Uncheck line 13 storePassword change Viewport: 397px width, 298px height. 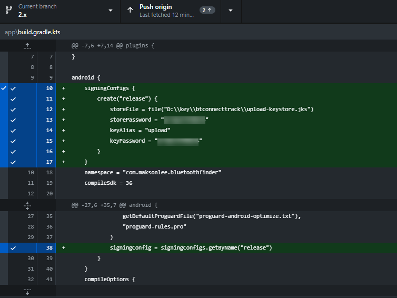[14, 120]
